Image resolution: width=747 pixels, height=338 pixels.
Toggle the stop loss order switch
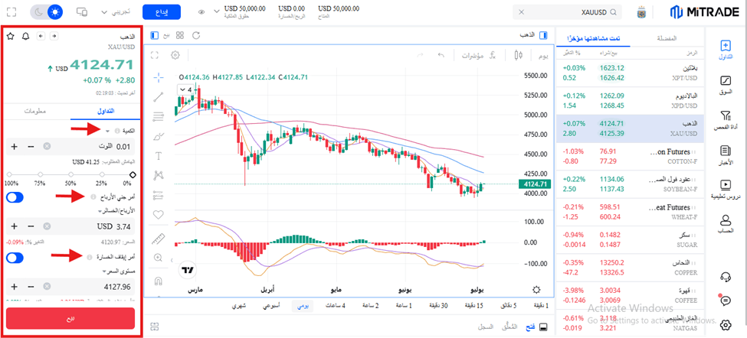click(x=15, y=258)
